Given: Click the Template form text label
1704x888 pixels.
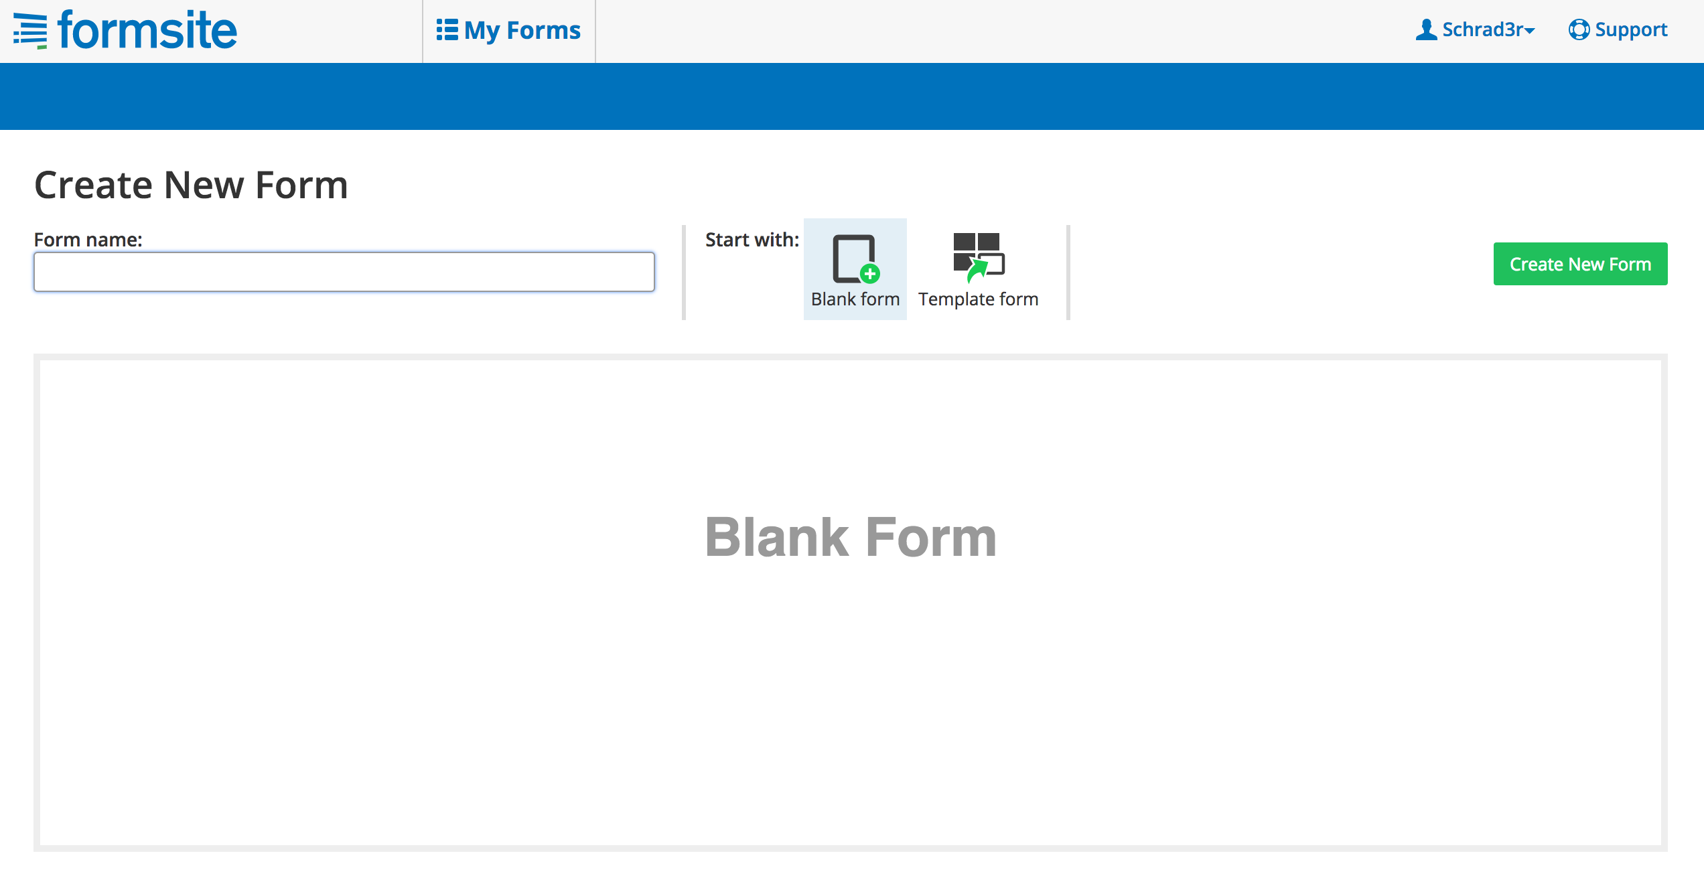Looking at the screenshot, I should tap(979, 299).
